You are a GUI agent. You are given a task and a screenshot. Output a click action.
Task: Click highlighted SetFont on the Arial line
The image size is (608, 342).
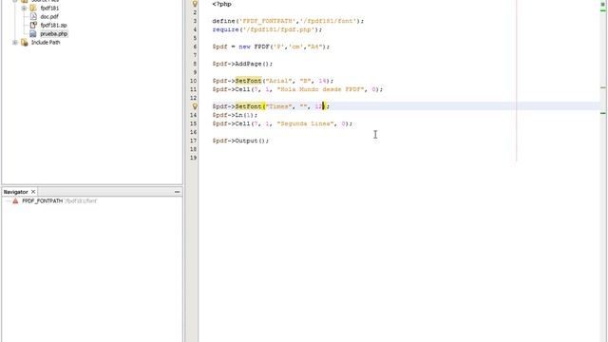pyautogui.click(x=249, y=81)
